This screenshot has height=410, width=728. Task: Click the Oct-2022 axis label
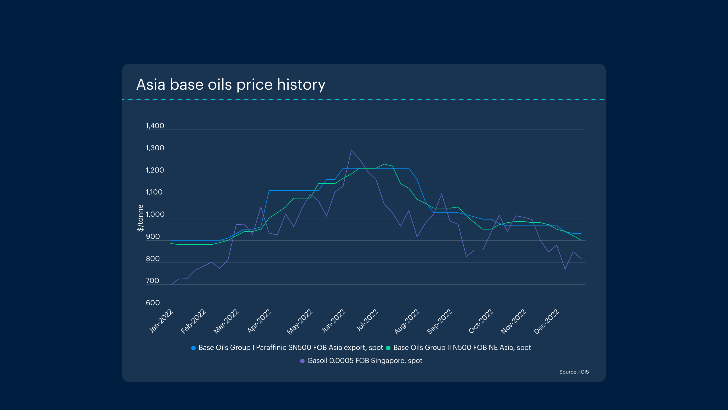[x=481, y=321]
